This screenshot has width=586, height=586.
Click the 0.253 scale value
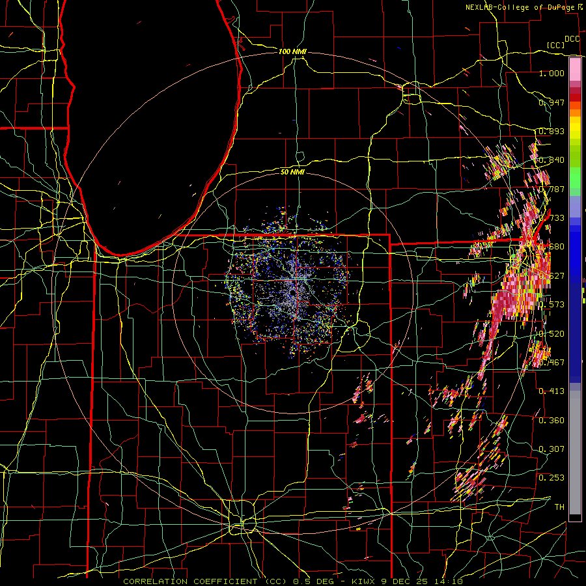click(x=551, y=478)
